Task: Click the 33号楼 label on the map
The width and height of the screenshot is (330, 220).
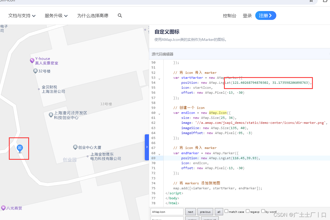Action: (106, 104)
